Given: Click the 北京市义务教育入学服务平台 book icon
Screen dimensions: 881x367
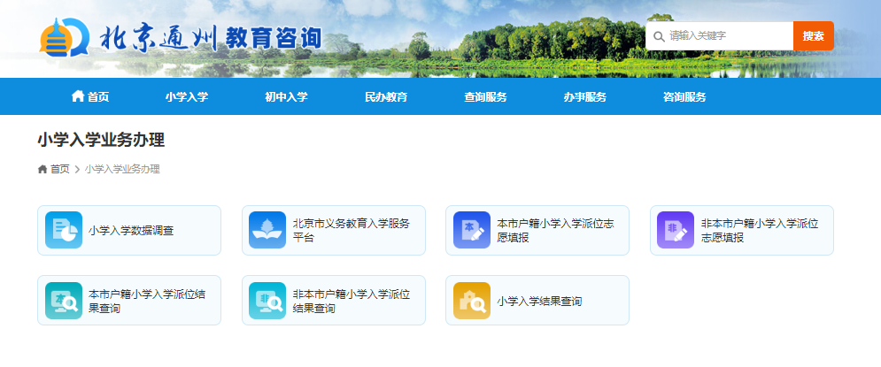Looking at the screenshot, I should [x=267, y=230].
